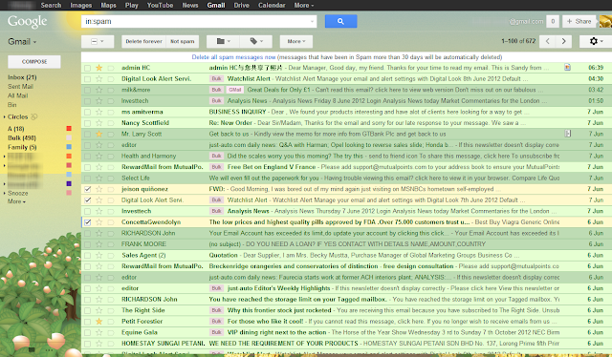The width and height of the screenshot is (612, 357).
Task: Uncheck the jeison quiñonez message checkbox
Action: click(87, 189)
